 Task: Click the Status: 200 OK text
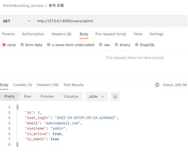click(175, 85)
